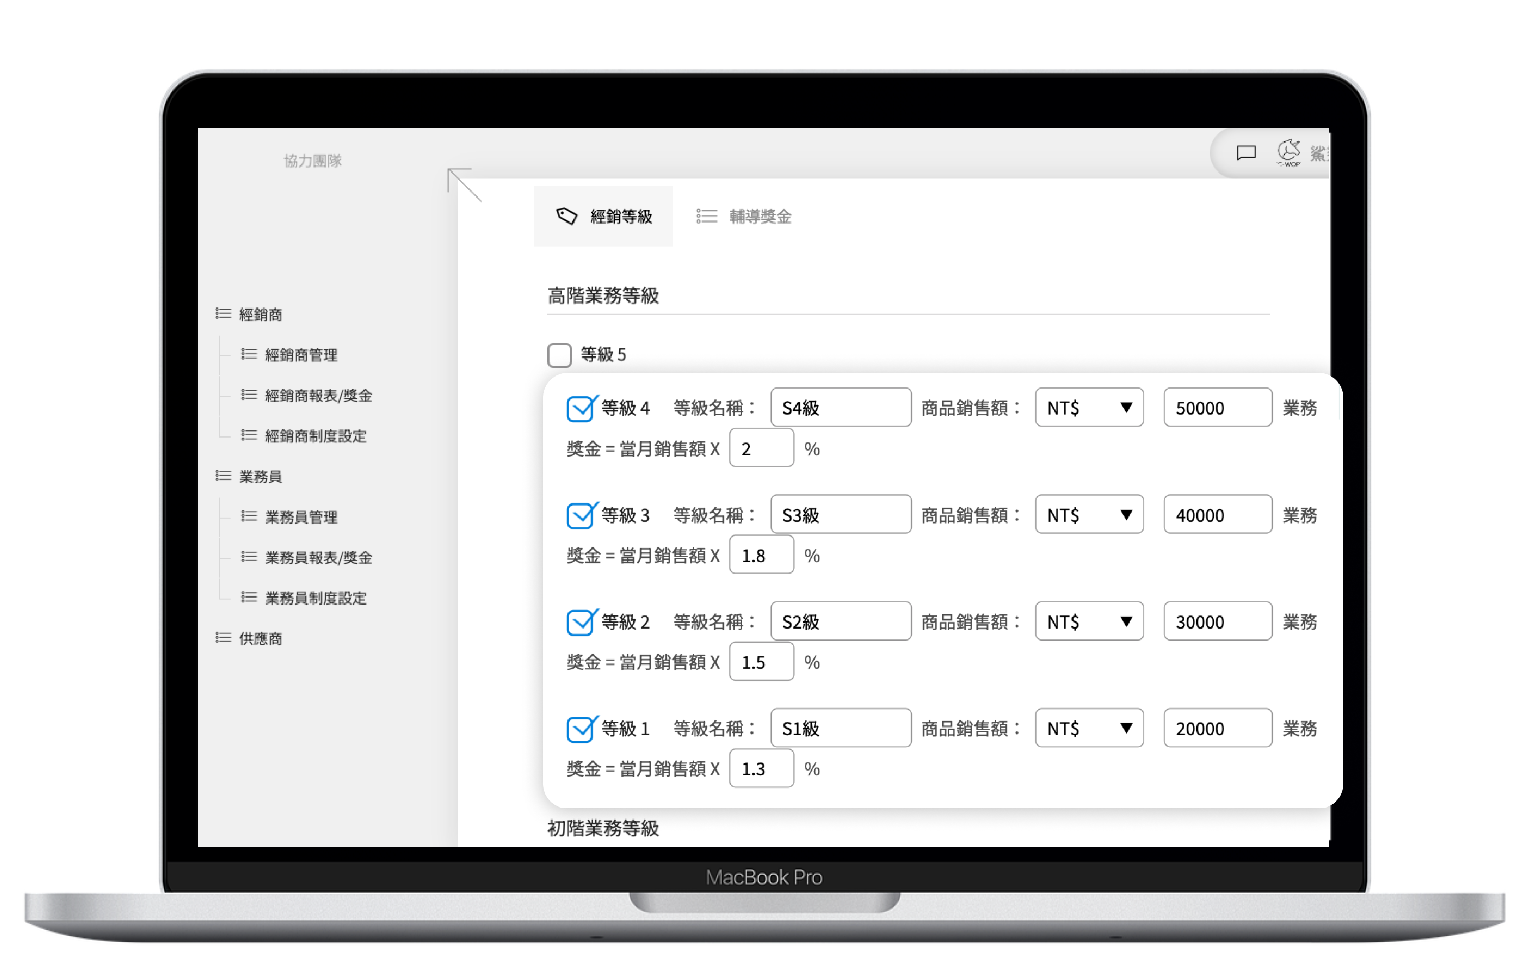
Task: Click the list icon next to 供應商
Action: click(x=223, y=638)
